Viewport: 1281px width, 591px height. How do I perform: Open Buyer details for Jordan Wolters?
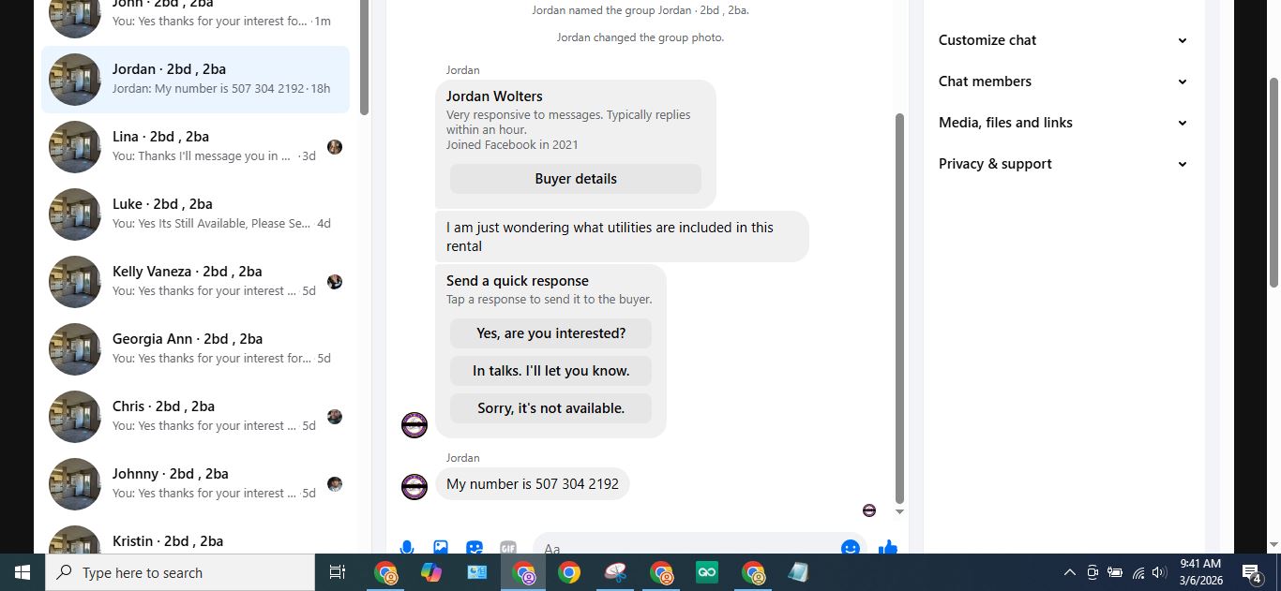576,179
